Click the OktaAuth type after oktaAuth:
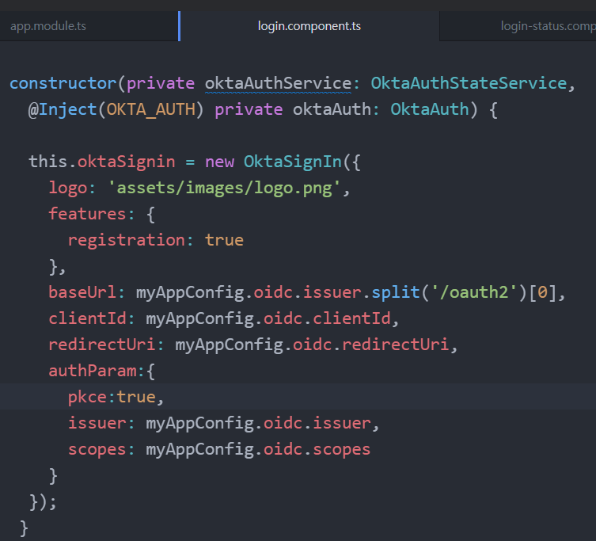 click(430, 109)
